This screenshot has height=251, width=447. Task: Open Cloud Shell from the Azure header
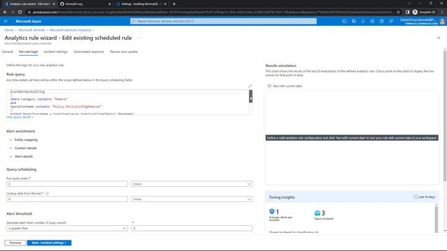(344, 21)
